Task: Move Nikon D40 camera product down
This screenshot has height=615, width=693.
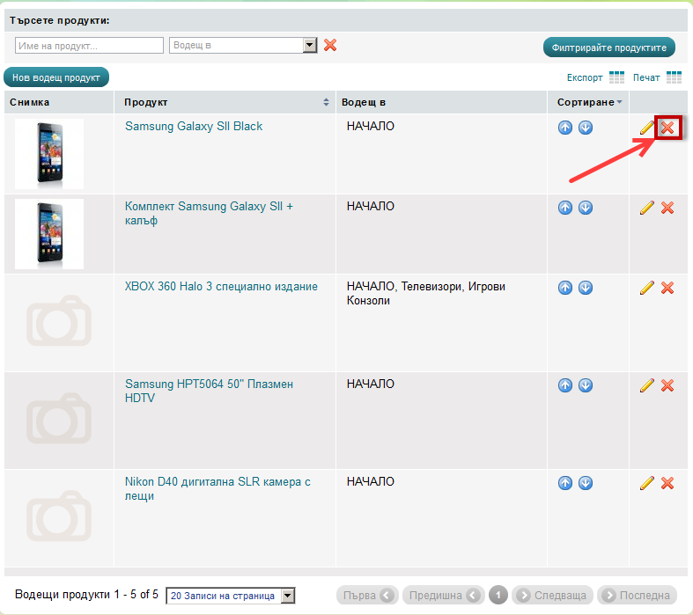Action: pos(585,483)
